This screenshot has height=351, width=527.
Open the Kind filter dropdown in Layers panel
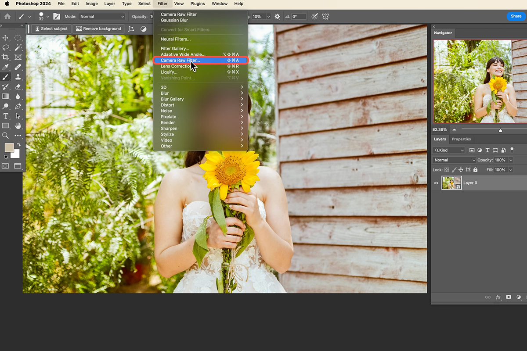448,150
